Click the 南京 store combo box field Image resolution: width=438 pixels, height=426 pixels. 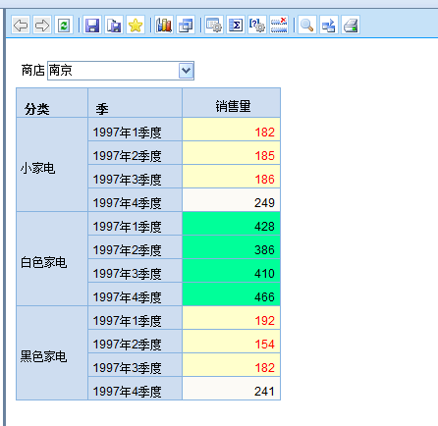coord(121,71)
